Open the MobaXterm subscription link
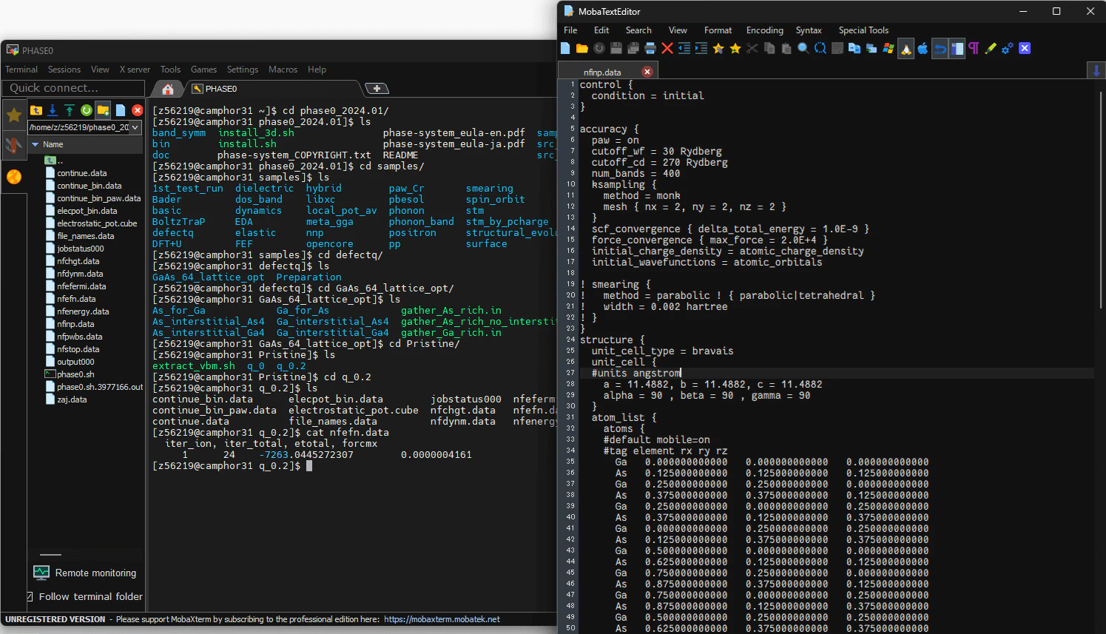The width and height of the screenshot is (1106, 634). click(x=442, y=619)
